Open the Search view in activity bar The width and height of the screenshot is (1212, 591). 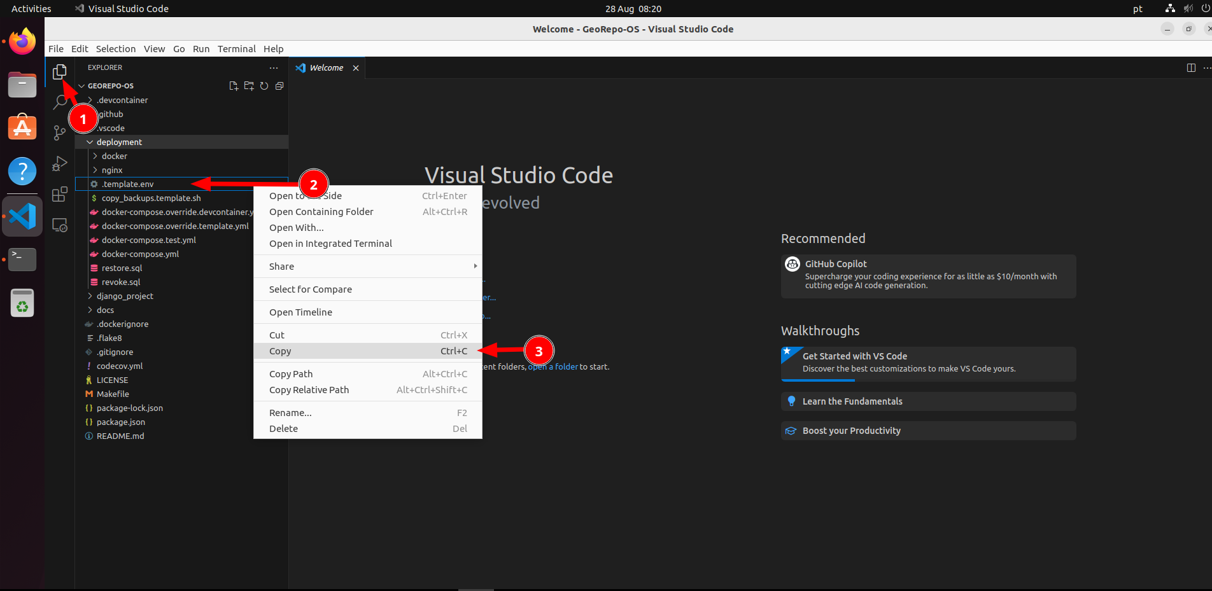60,102
